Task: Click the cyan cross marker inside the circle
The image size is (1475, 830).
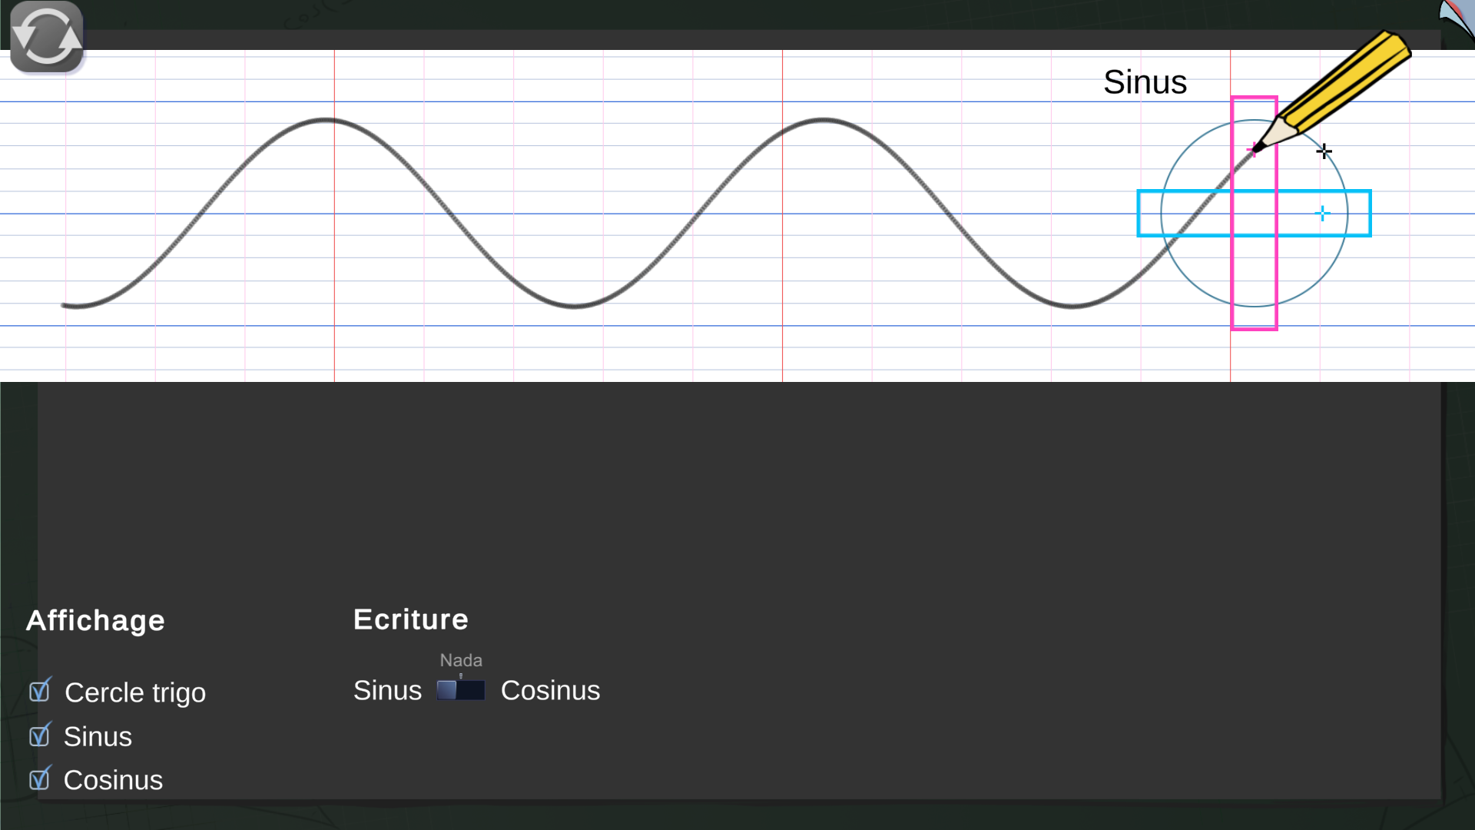Action: 1322,214
